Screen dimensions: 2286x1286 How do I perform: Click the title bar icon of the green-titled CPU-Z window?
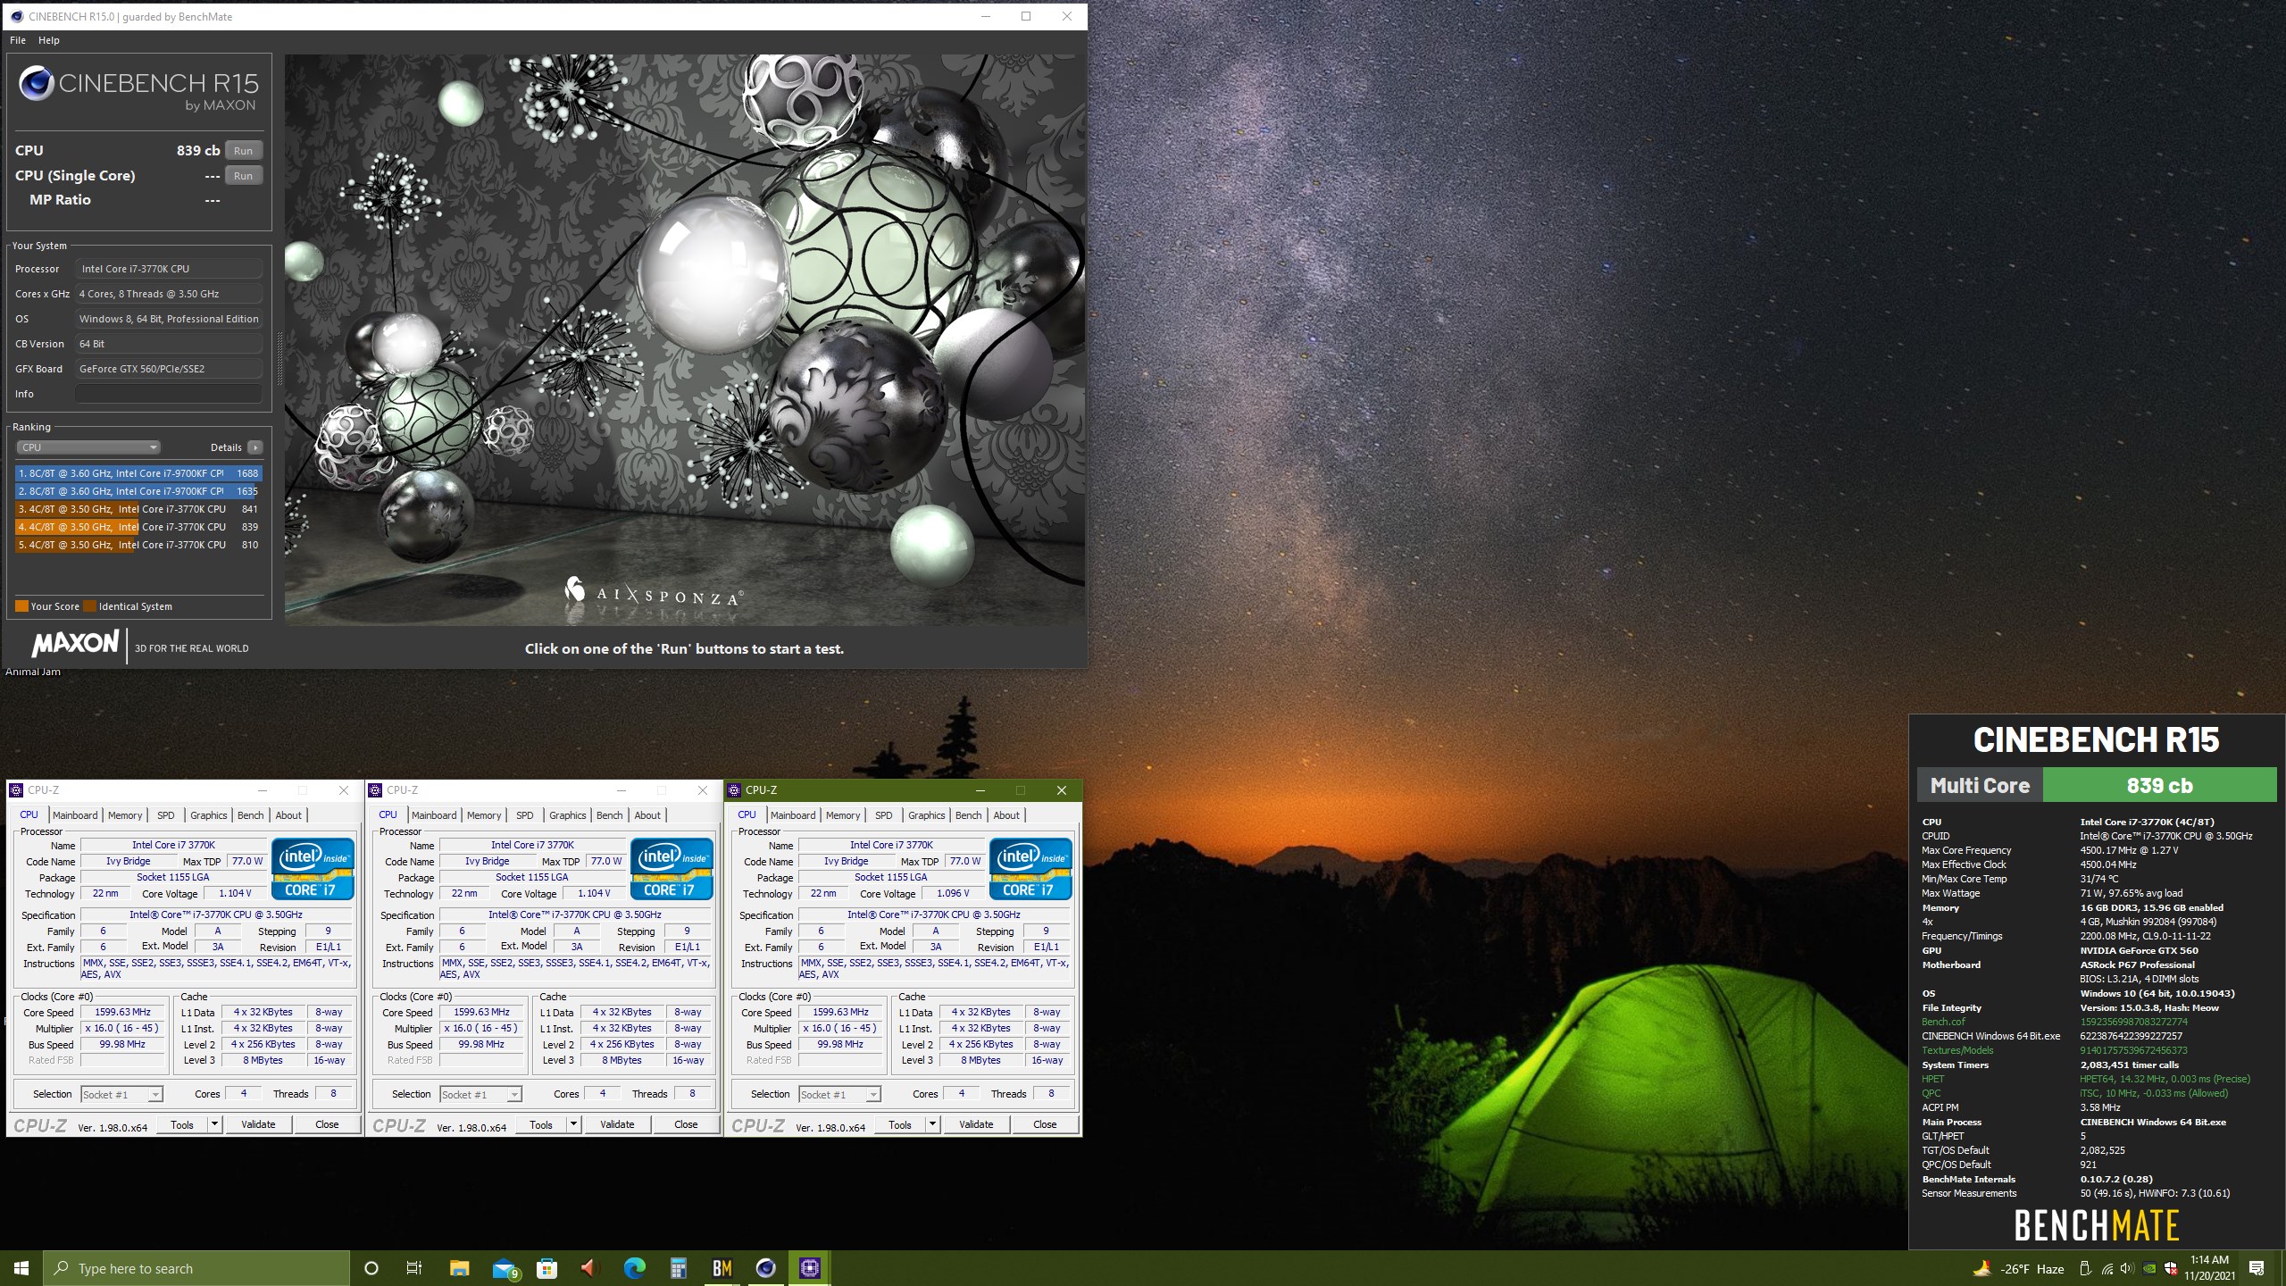pos(734,790)
